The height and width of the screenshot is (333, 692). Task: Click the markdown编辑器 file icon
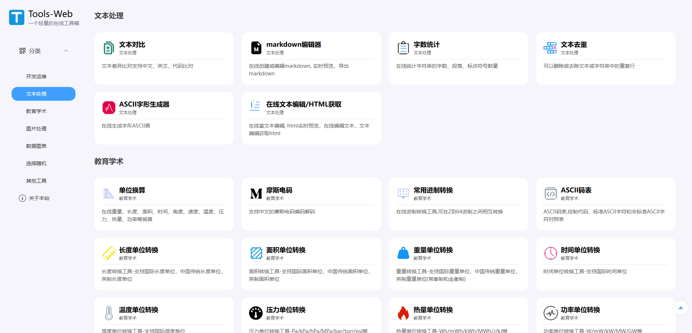[256, 48]
